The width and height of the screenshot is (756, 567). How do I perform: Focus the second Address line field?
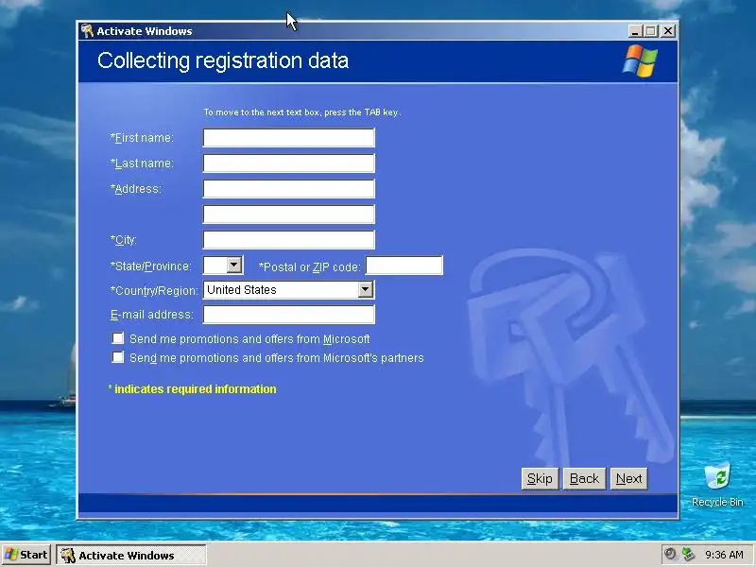coord(289,215)
